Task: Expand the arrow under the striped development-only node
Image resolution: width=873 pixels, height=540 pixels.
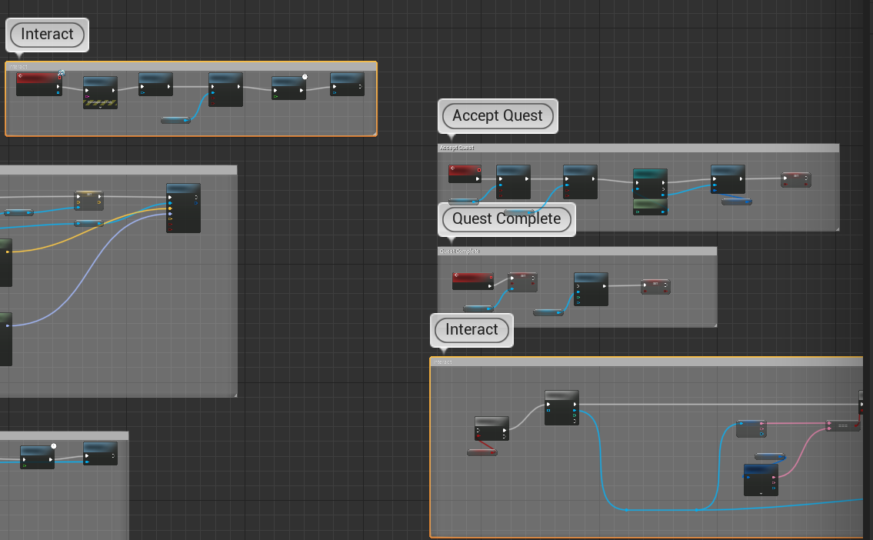Action: [100, 107]
